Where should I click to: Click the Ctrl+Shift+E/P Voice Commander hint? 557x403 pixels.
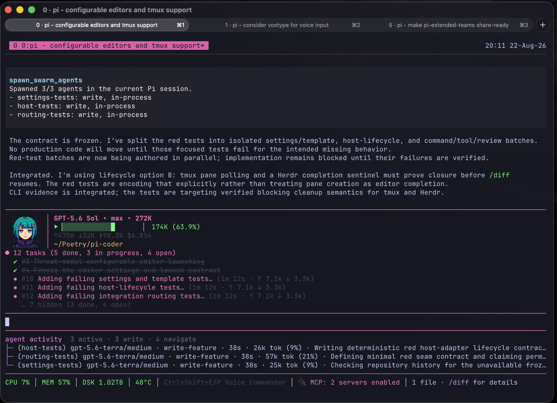pos(225,382)
